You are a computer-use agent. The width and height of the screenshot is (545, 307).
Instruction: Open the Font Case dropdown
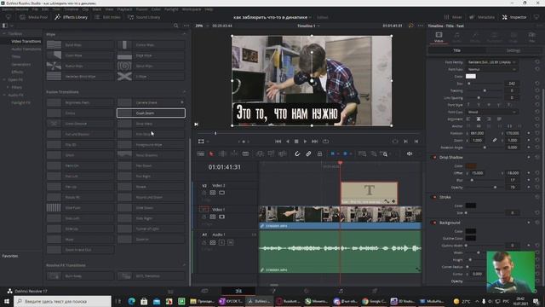click(x=491, y=112)
